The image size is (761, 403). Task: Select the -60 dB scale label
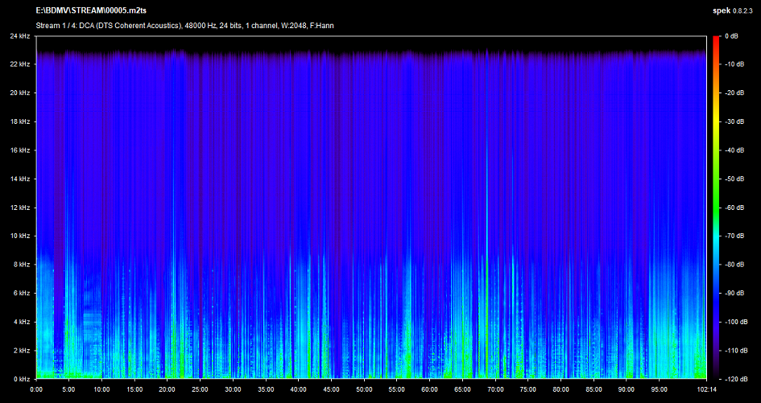pos(732,208)
